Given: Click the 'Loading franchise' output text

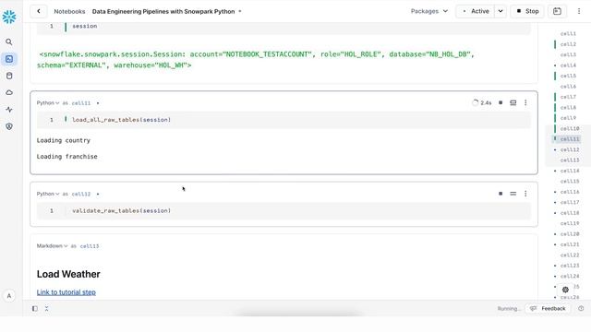Looking at the screenshot, I should pos(67,157).
